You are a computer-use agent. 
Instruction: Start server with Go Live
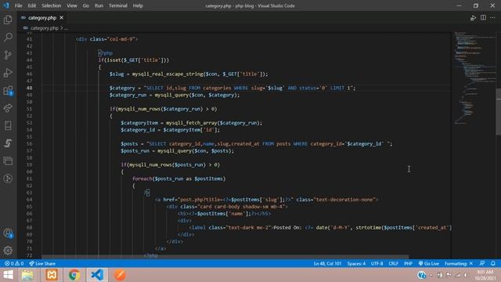coord(429,263)
